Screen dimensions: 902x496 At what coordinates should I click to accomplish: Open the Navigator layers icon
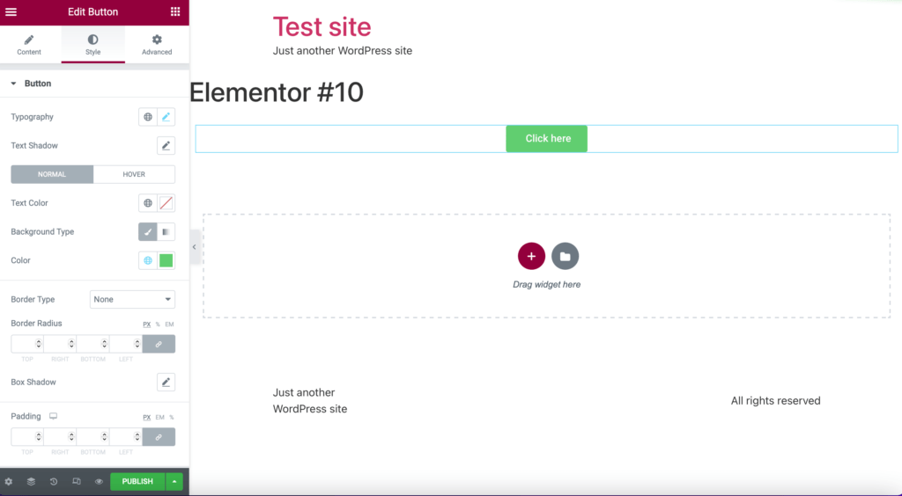(31, 481)
